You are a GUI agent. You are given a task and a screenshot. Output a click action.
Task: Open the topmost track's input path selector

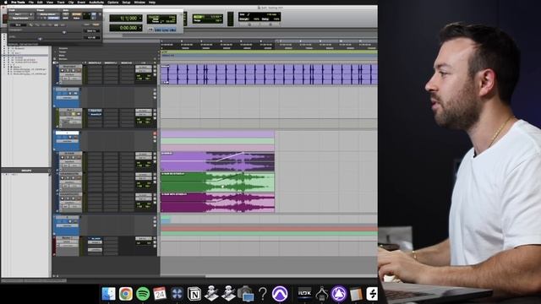pos(143,67)
